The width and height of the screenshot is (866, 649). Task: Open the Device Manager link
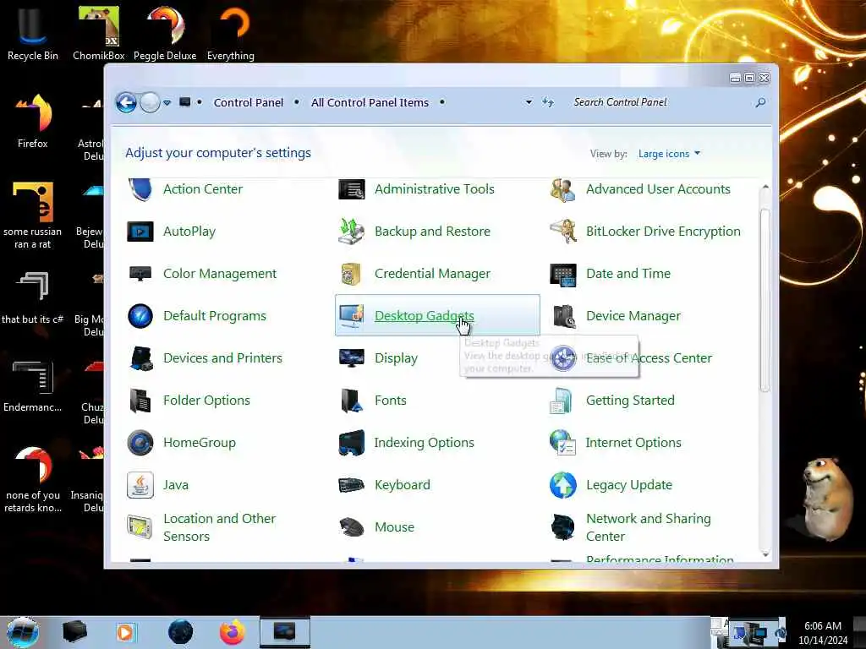tap(633, 316)
